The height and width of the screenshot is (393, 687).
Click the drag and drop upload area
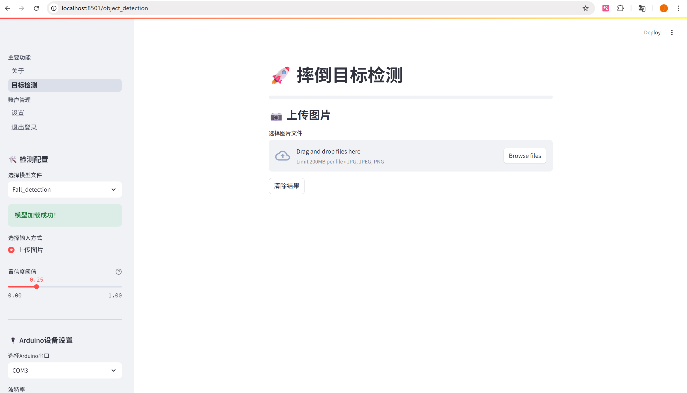click(x=379, y=156)
